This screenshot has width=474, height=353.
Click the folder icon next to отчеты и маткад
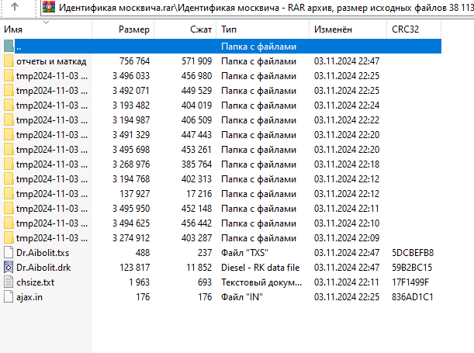[9, 61]
